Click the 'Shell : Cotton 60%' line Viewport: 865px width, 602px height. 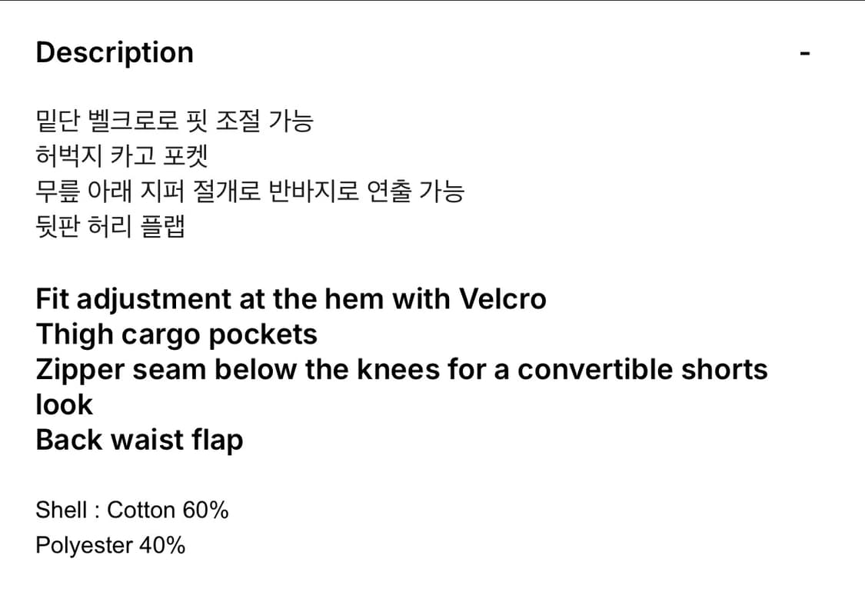pos(132,510)
